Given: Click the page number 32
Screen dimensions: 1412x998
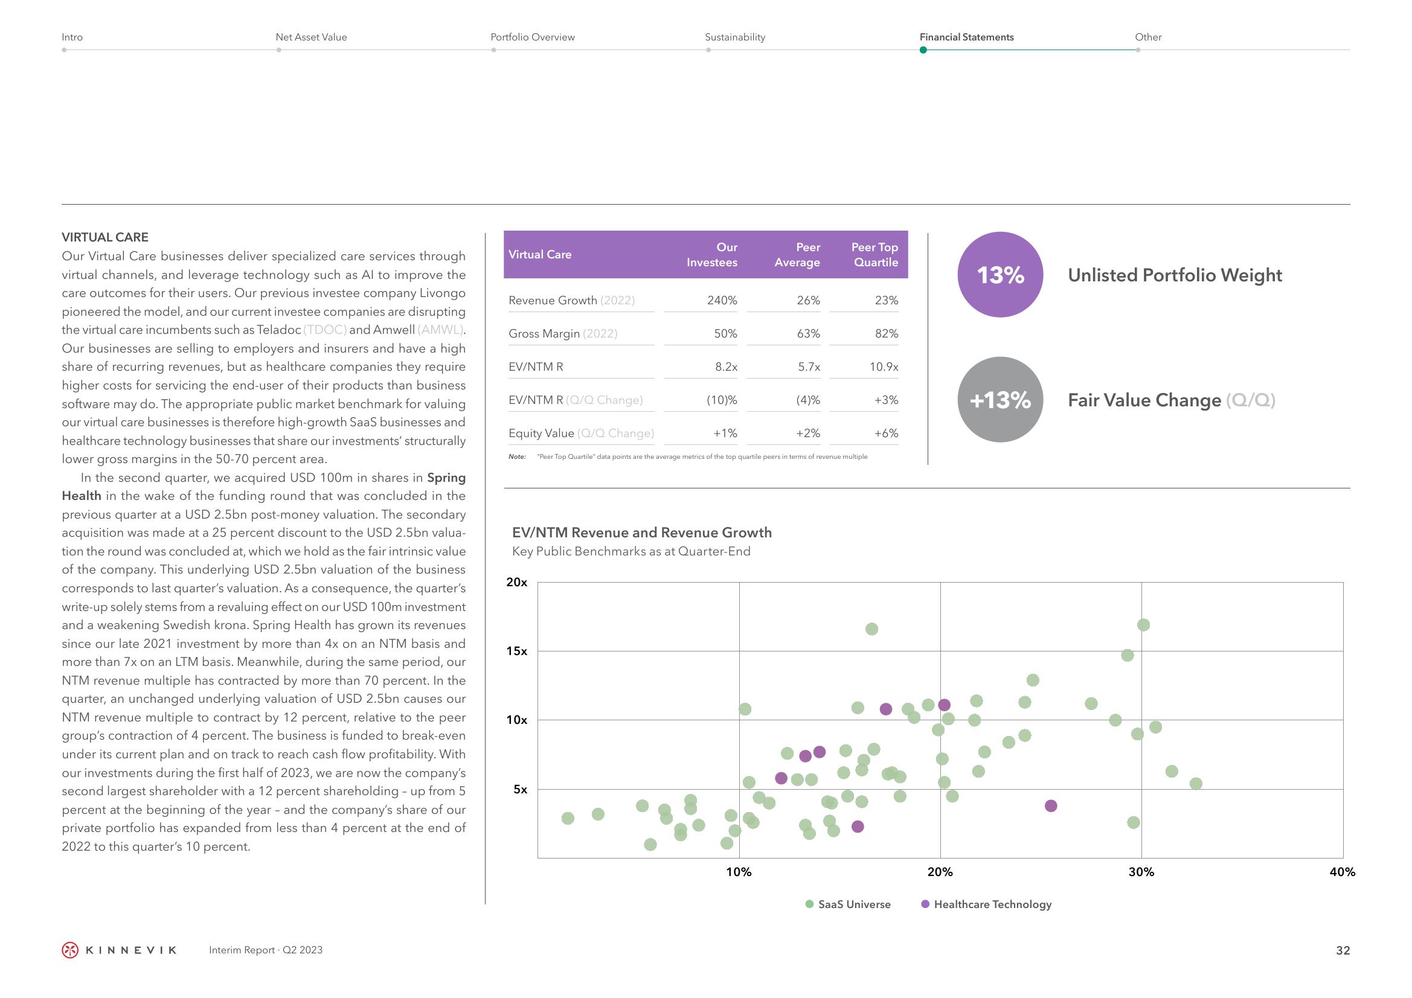Looking at the screenshot, I should (1343, 950).
